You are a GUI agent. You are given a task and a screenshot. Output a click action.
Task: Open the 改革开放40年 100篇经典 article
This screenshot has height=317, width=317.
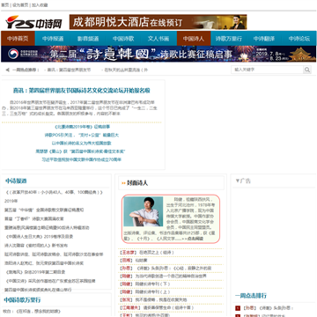55,193
